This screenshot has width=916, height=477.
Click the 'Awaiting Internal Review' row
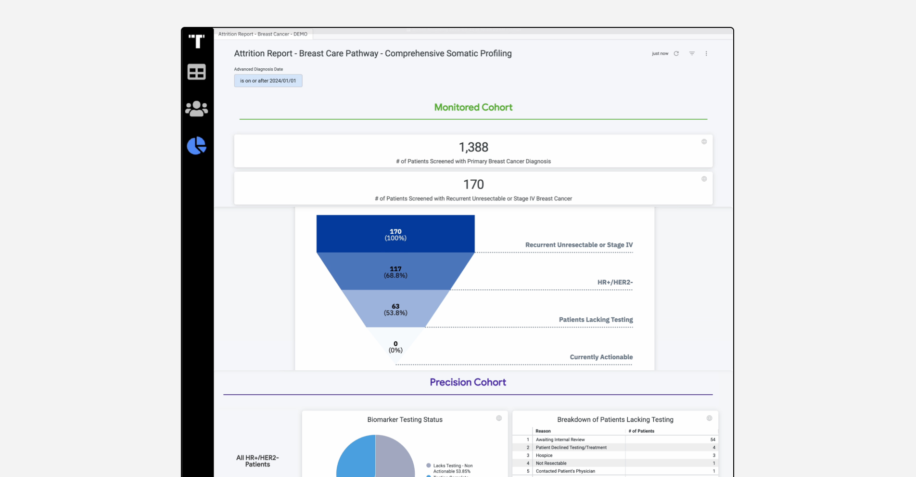point(615,439)
